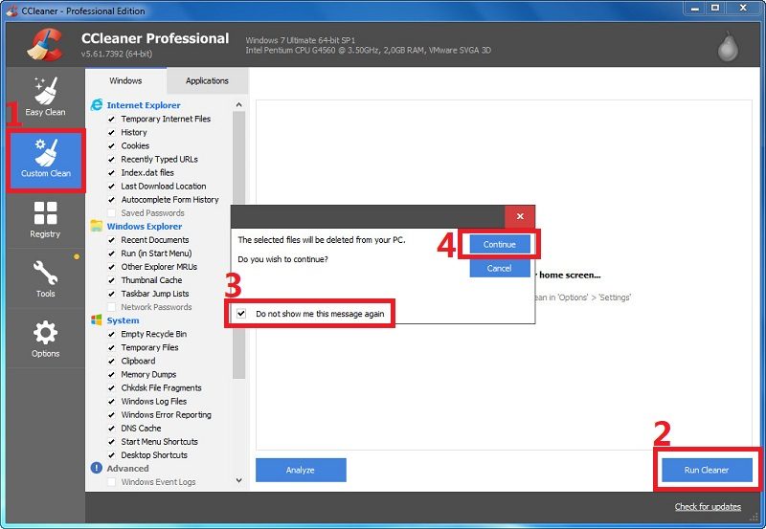The height and width of the screenshot is (529, 766).
Task: Click the Desktop Shortcuts label
Action: pos(154,454)
